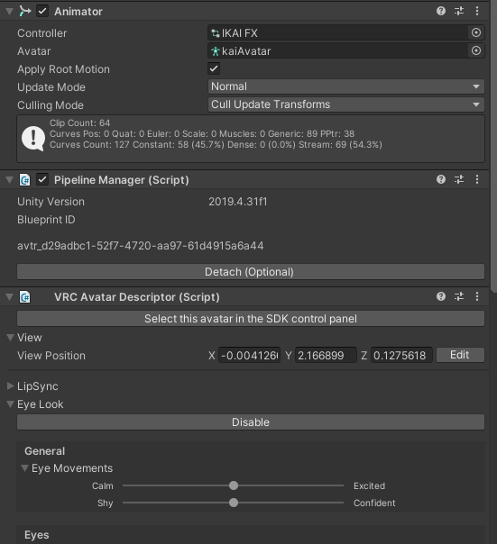Open the Update Mode dropdown

pos(345,86)
